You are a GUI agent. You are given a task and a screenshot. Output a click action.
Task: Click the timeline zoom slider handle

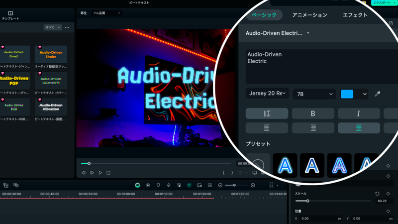(234, 185)
